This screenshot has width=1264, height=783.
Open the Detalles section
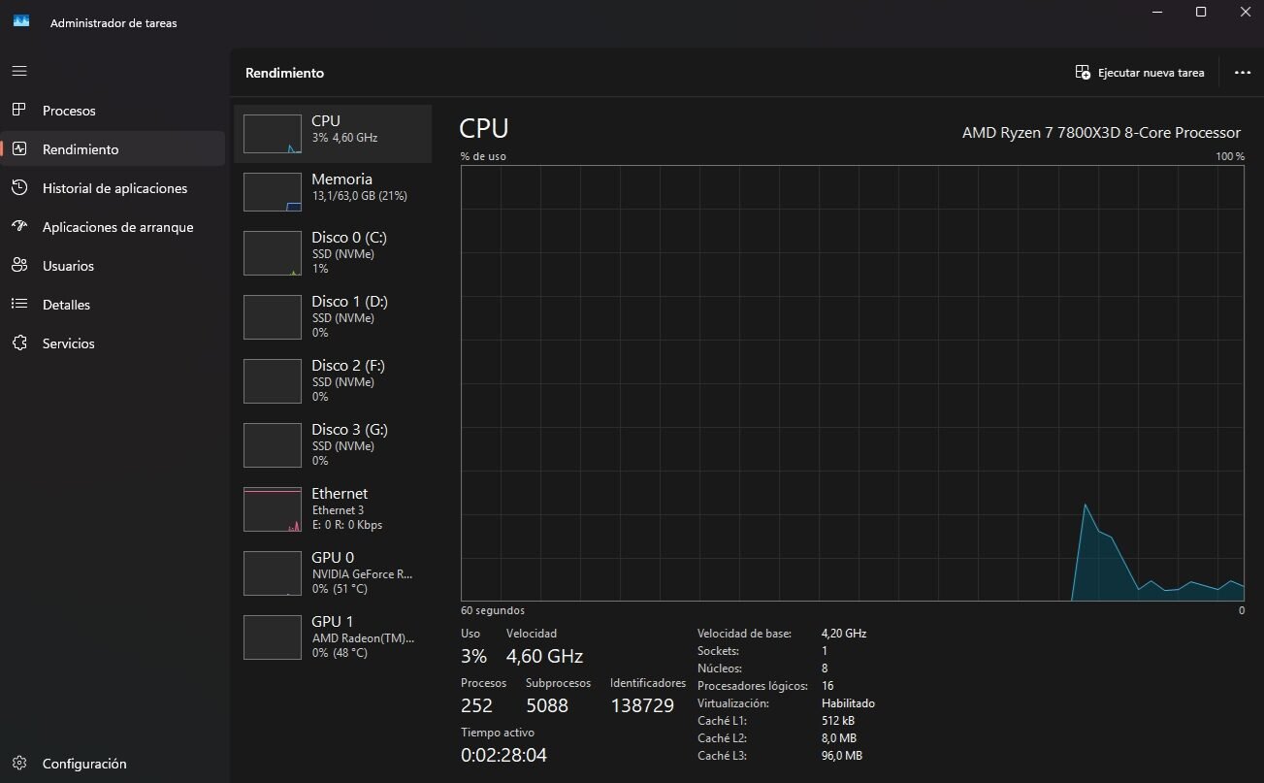113,305
